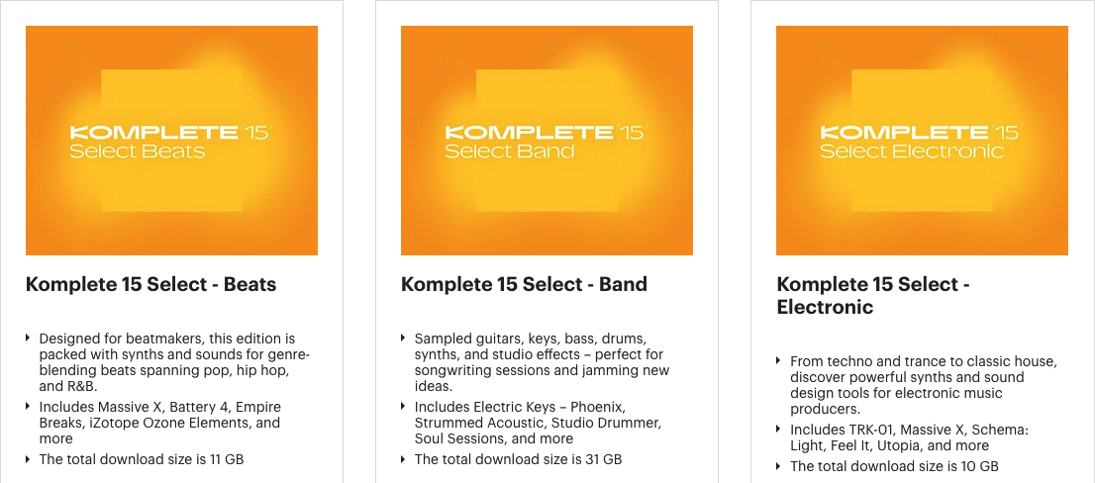
Task: Open the Komplete 15 Select Band product image
Action: (547, 141)
